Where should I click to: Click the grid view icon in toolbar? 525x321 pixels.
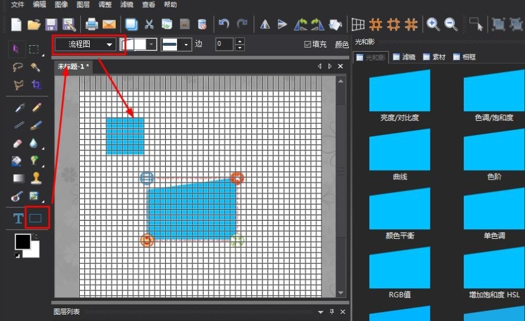point(358,24)
